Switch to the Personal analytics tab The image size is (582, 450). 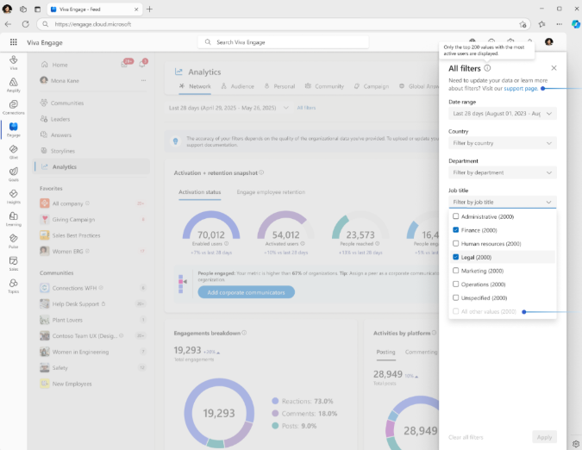[279, 86]
